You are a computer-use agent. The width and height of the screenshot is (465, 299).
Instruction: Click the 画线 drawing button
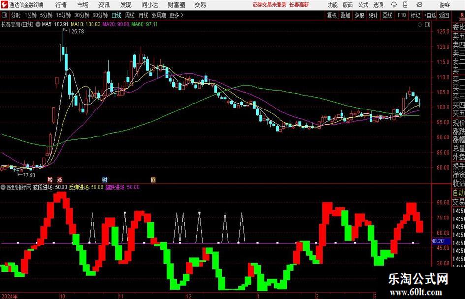coord(387,15)
